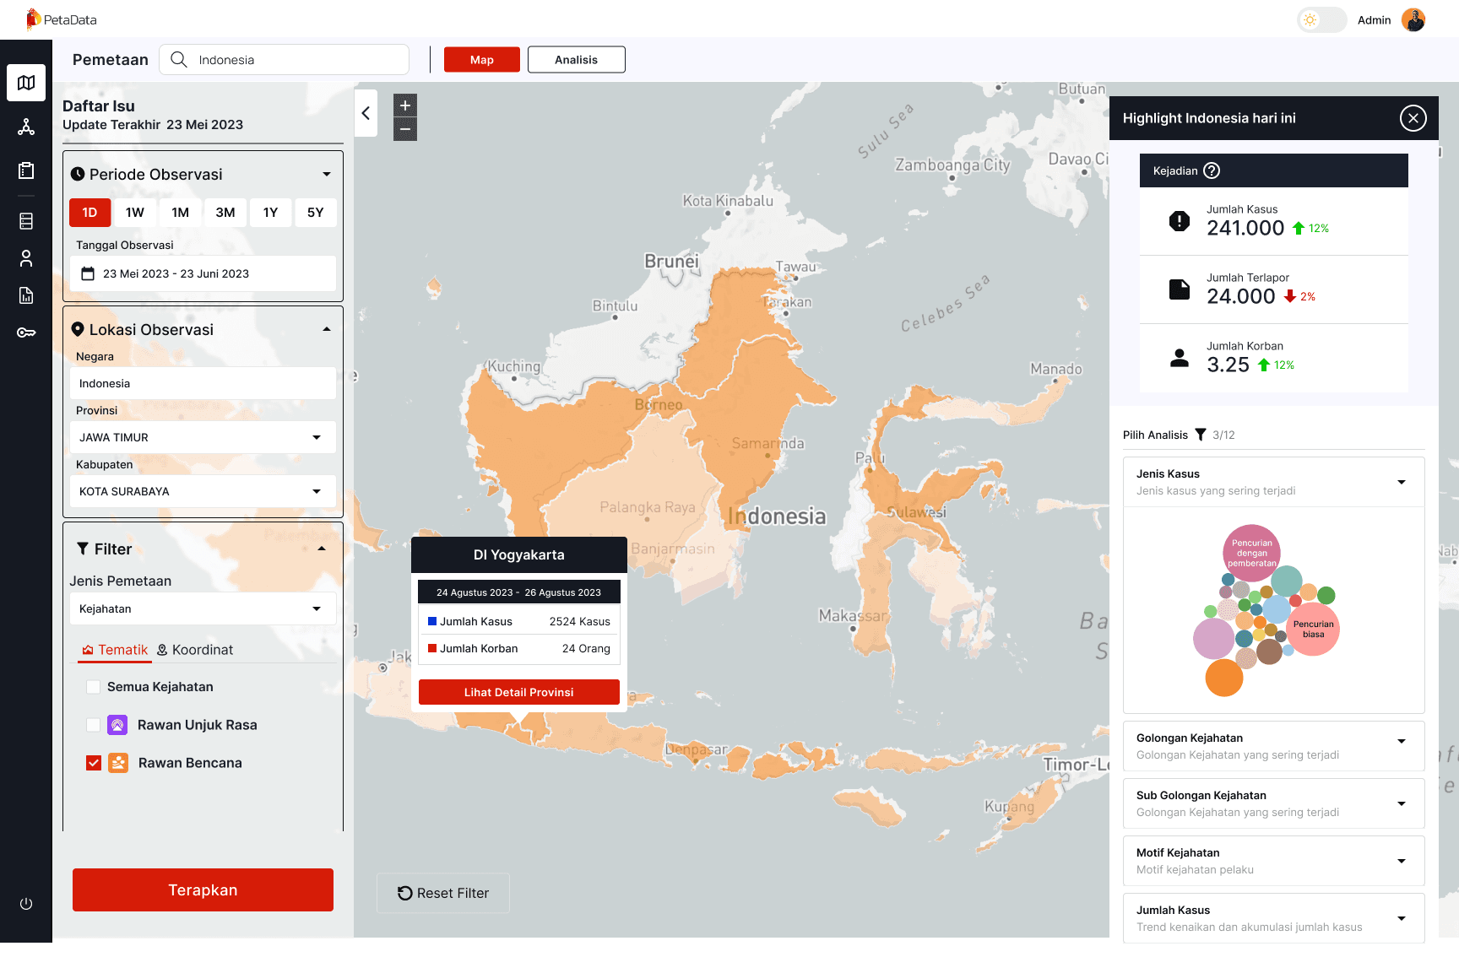Enable the Semua Kejahatan checkbox
The height and width of the screenshot is (957, 1459).
(x=93, y=686)
